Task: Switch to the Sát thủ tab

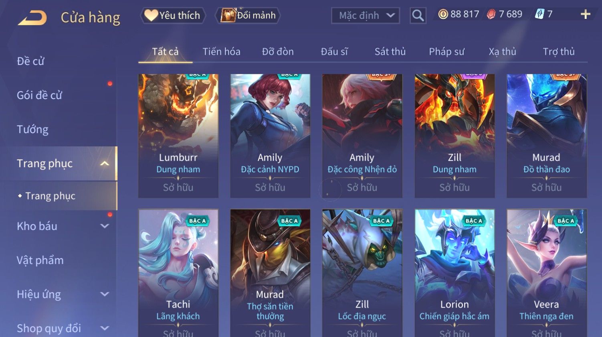Action: (390, 51)
